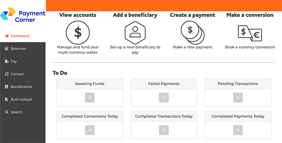The image size is (282, 143).
Task: Click the upload file icon beside Bulk Upload
Action: click(6, 99)
